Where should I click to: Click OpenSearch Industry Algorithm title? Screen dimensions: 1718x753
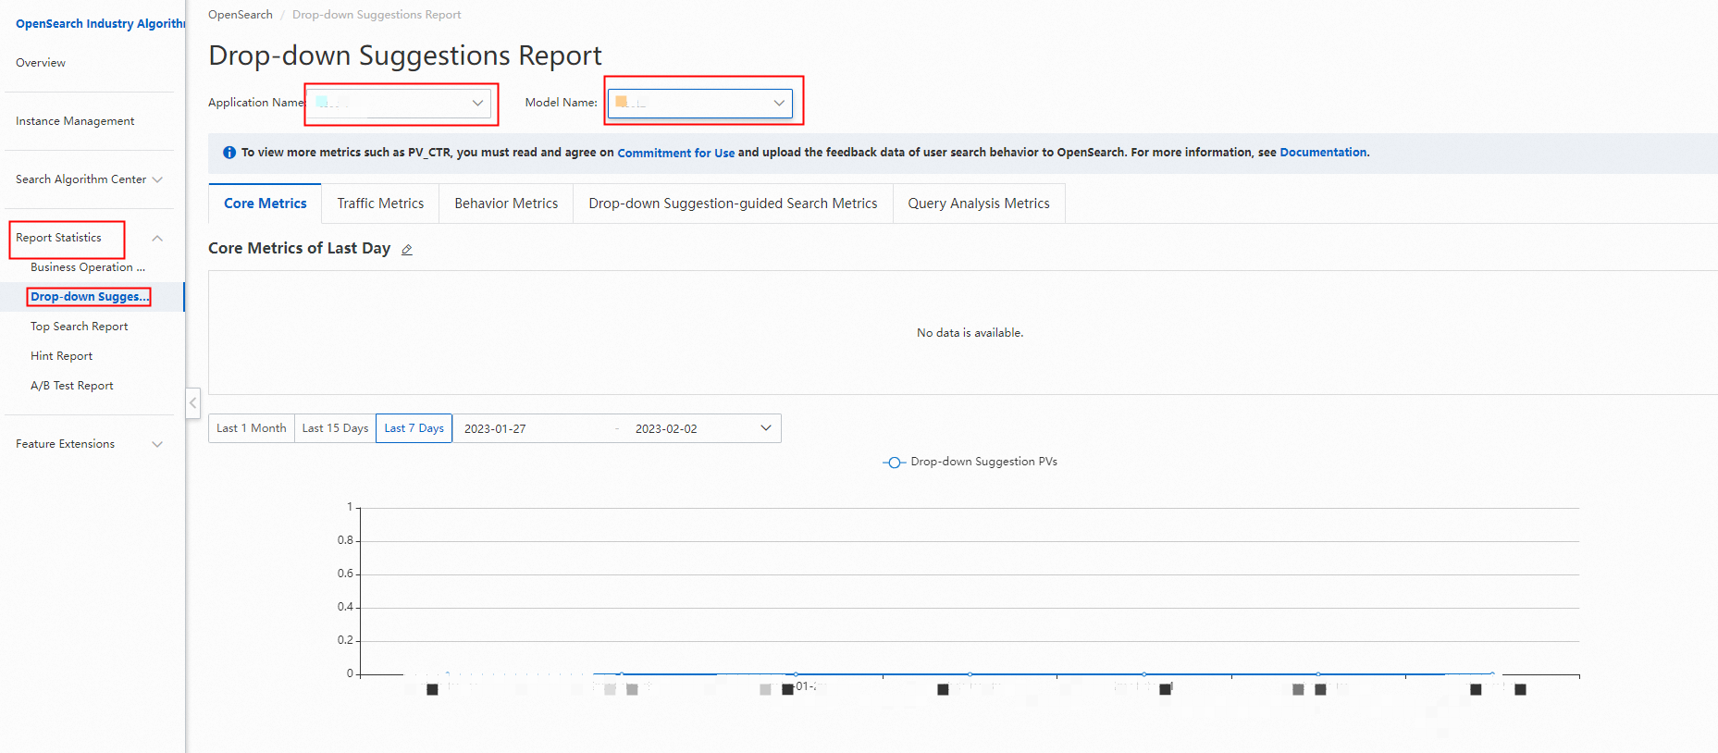(101, 24)
